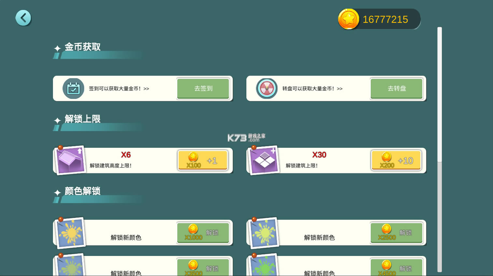Click the 转盘可以获取大量金币 link text

coord(312,88)
